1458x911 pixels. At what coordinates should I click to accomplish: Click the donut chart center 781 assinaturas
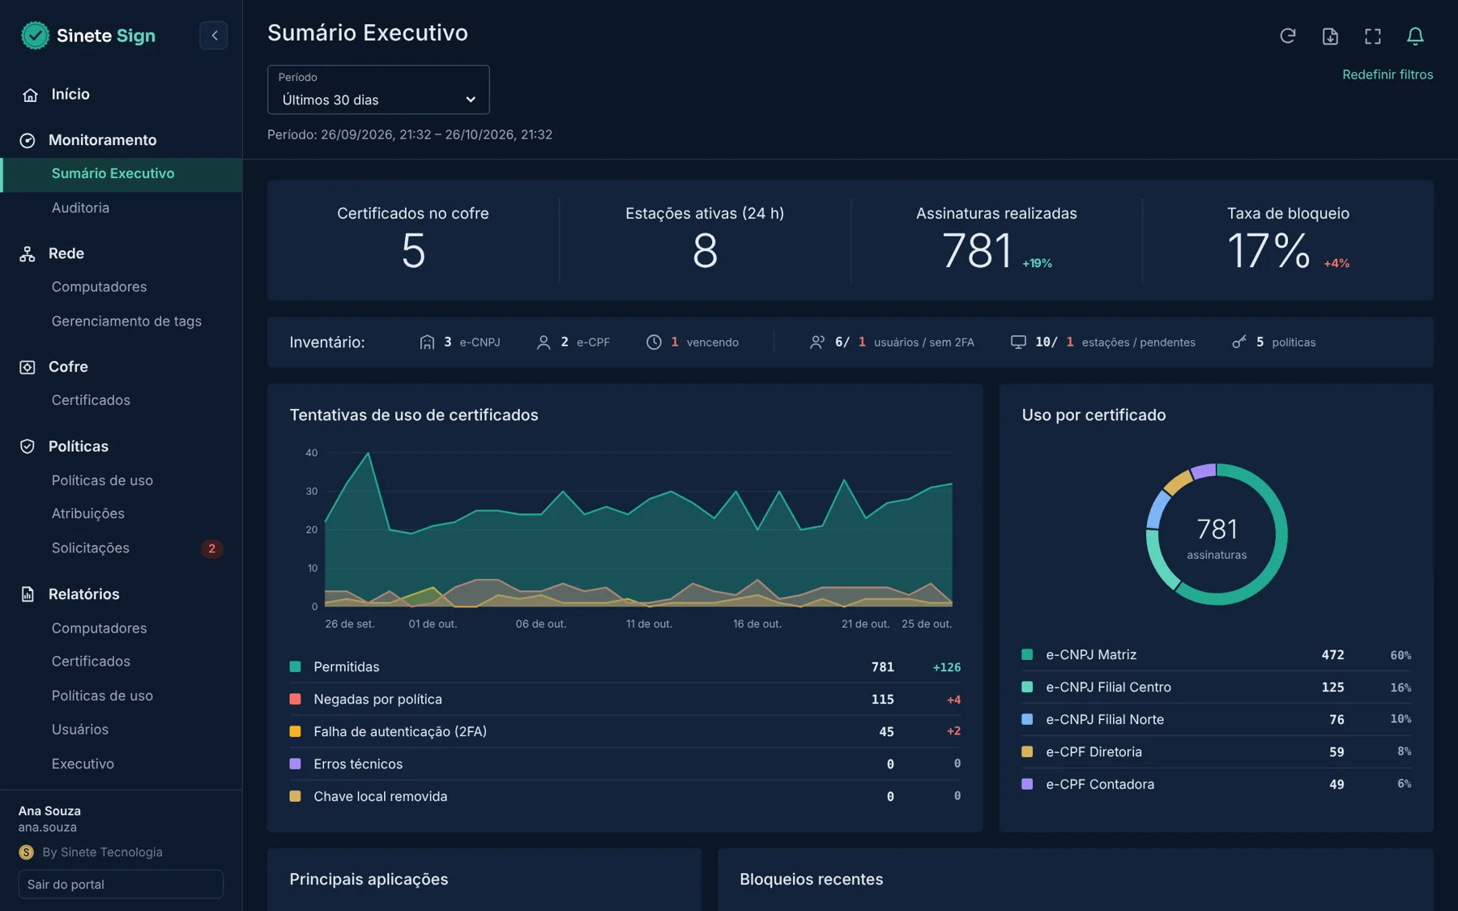[x=1217, y=537]
